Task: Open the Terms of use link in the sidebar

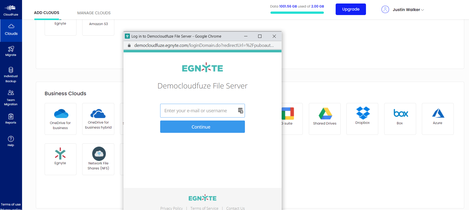Action: point(11,204)
